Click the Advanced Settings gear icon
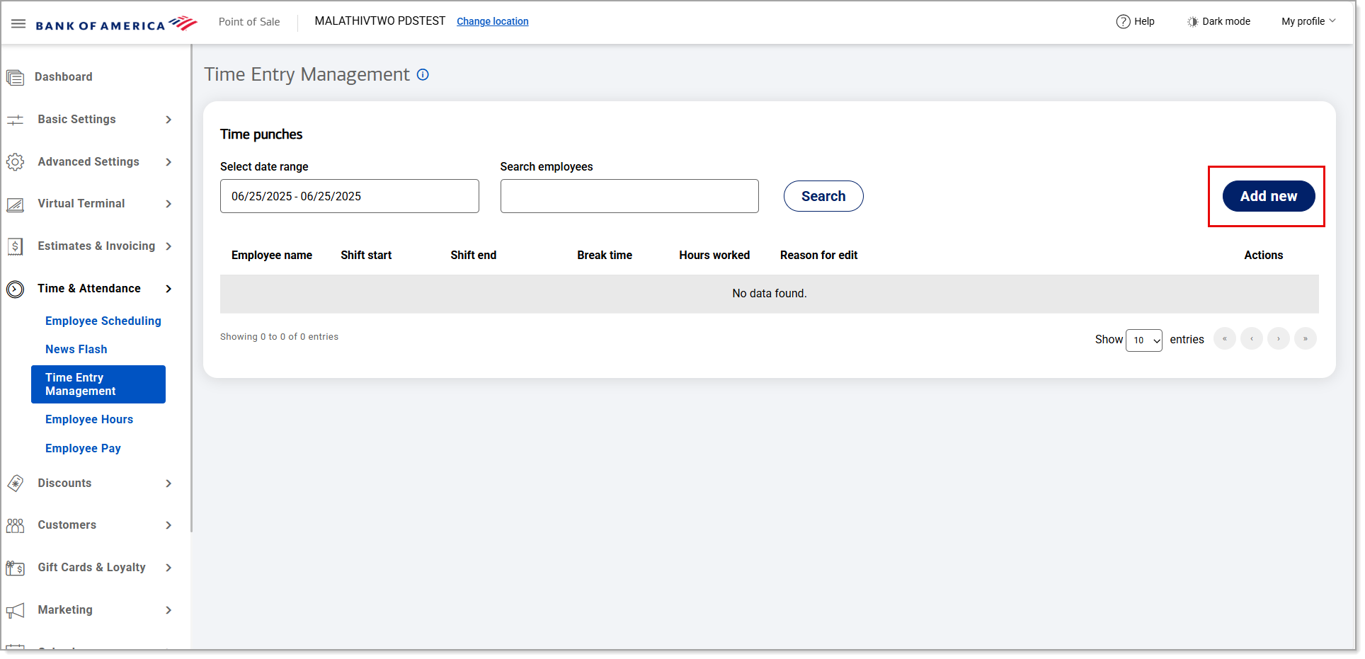The image size is (1365, 659). (15, 162)
